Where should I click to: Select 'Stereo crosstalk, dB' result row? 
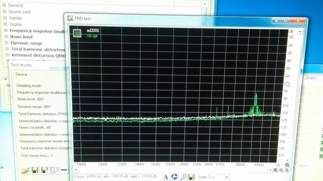[35, 127]
